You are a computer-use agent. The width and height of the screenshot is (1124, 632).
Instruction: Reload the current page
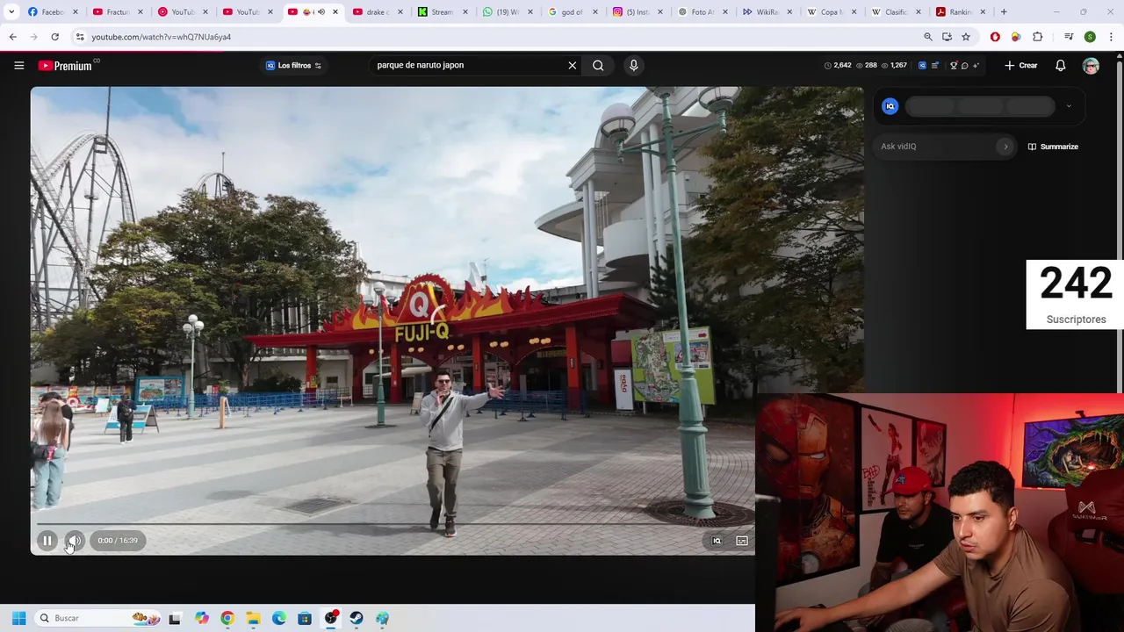54,37
